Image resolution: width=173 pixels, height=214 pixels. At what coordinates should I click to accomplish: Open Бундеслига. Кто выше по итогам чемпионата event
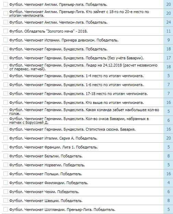[x=76, y=103]
